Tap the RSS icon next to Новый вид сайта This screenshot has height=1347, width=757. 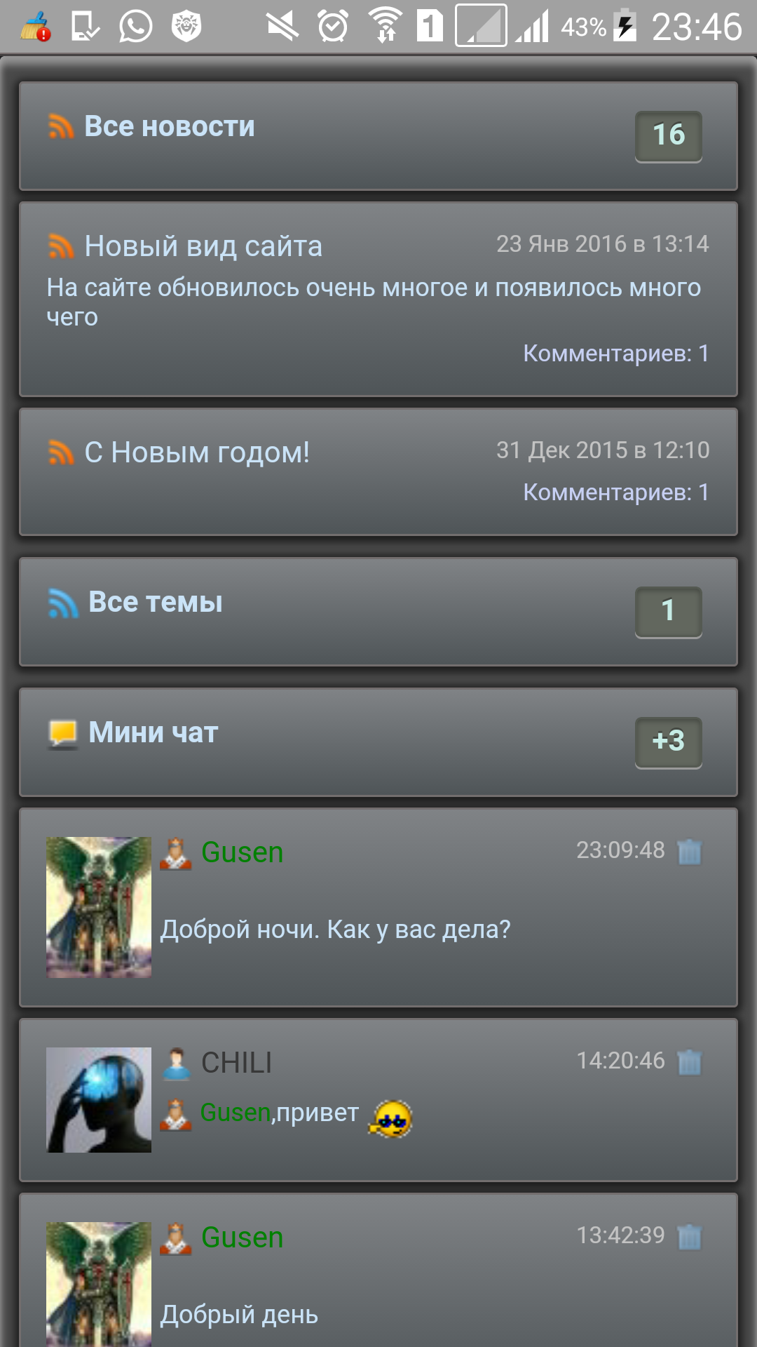61,246
